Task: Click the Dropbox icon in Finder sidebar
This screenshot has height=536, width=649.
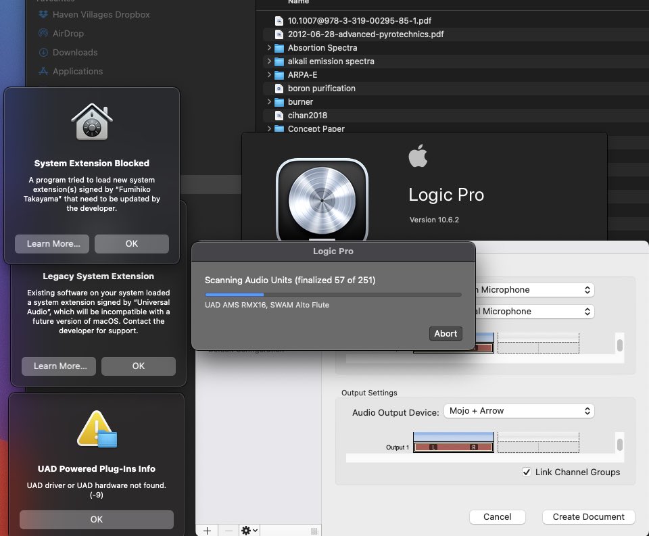Action: 43,14
